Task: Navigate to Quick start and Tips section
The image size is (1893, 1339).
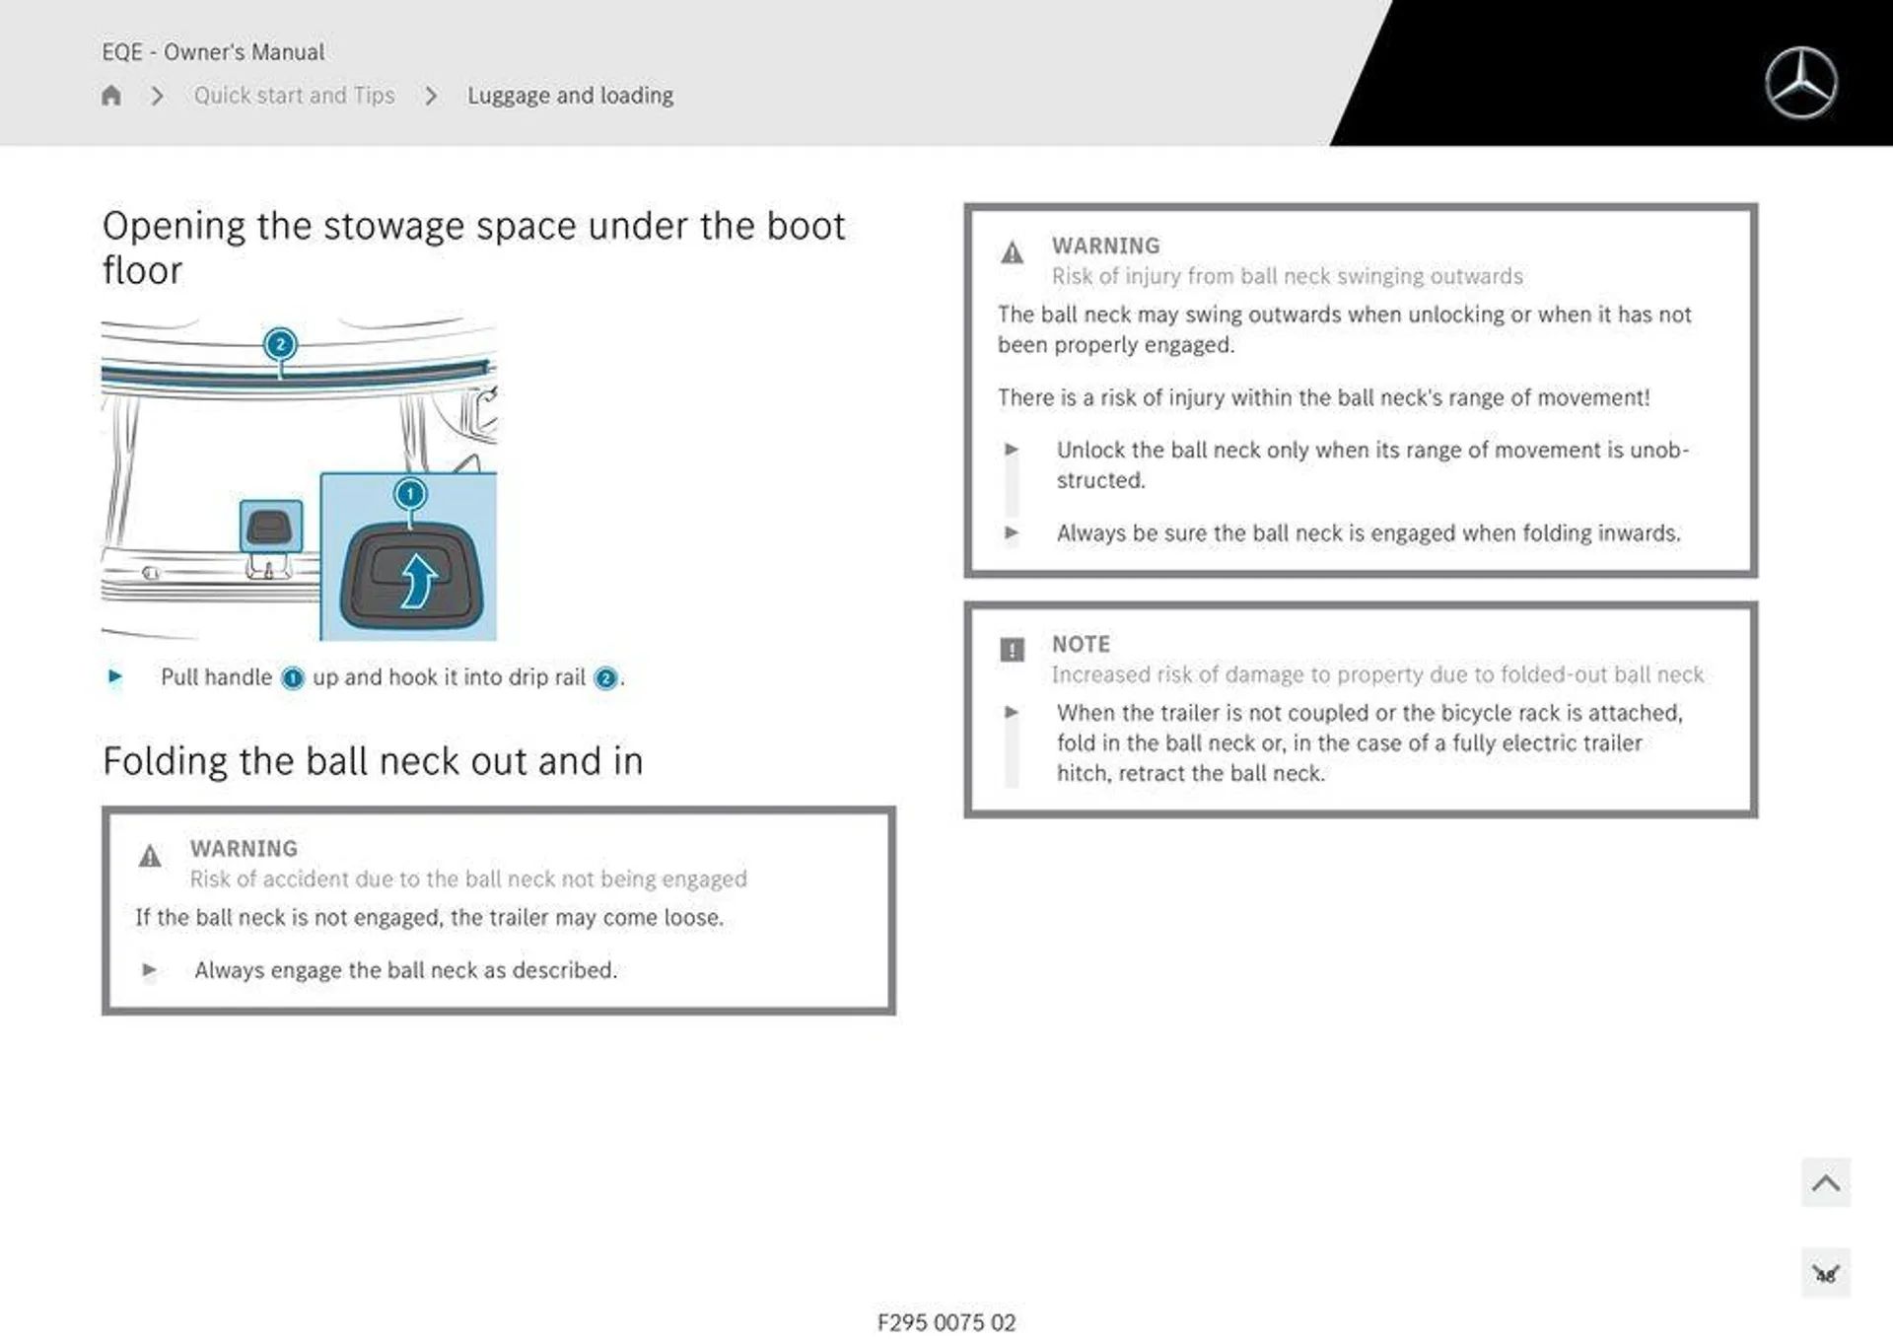Action: click(294, 95)
